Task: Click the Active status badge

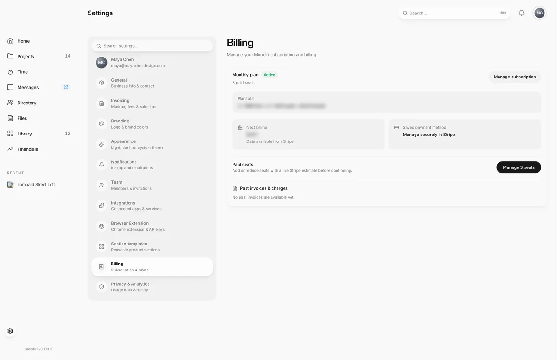Action: coord(269,75)
